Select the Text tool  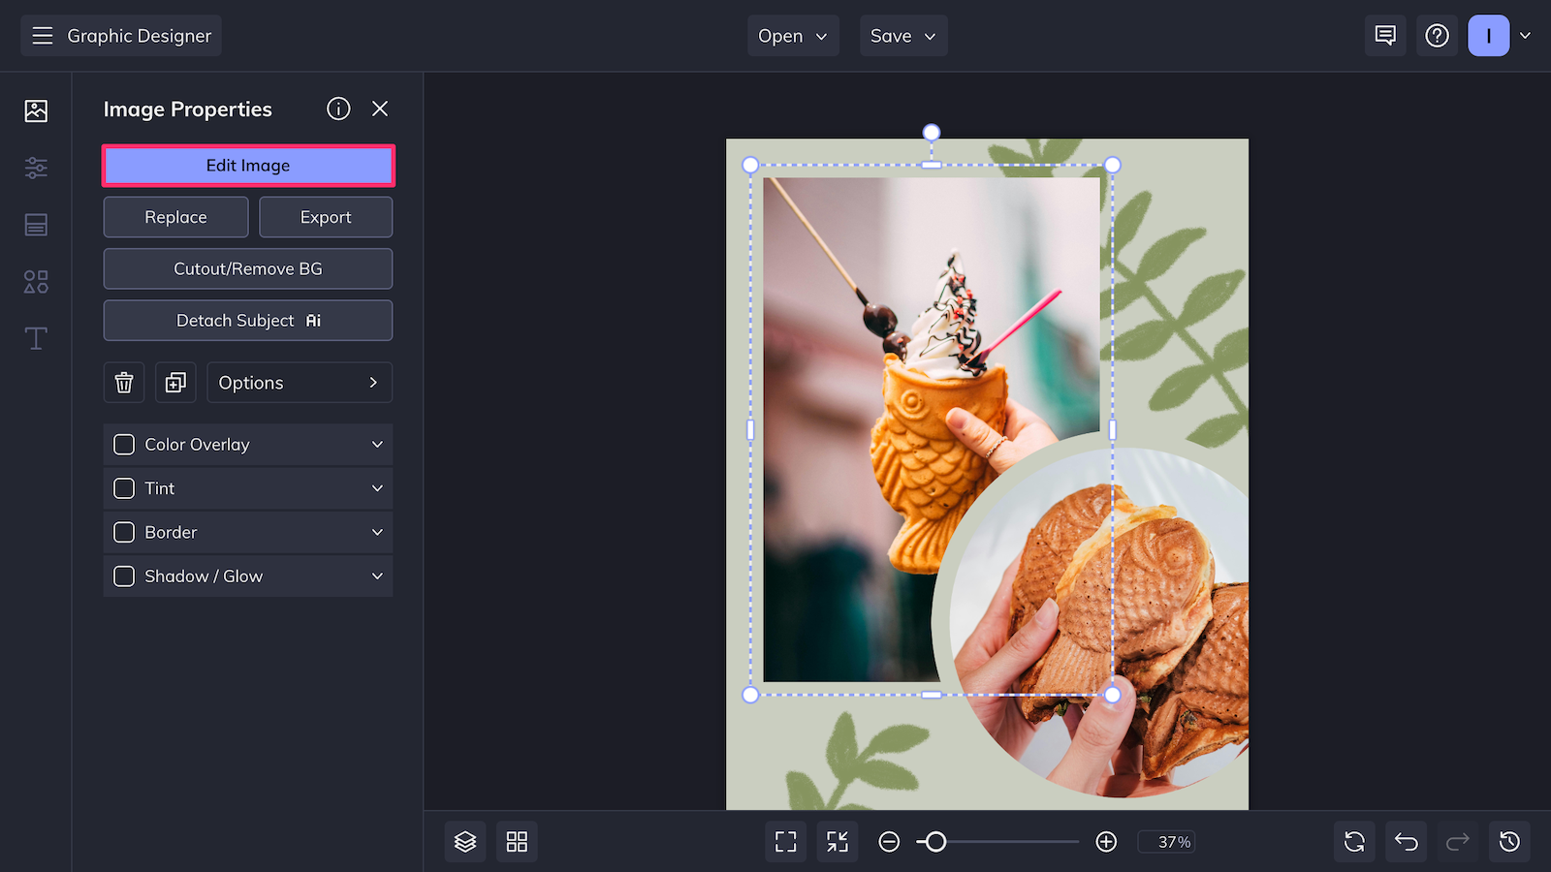[x=35, y=338]
